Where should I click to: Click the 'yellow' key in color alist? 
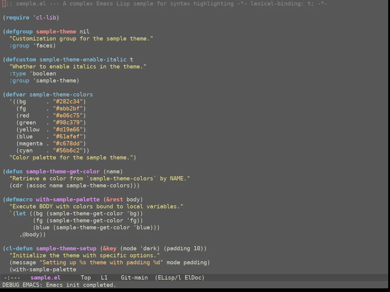click(29, 129)
